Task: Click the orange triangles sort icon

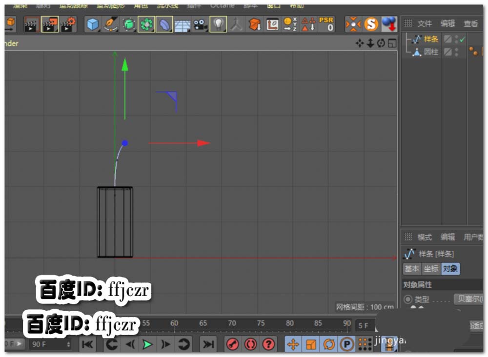Action: click(308, 24)
